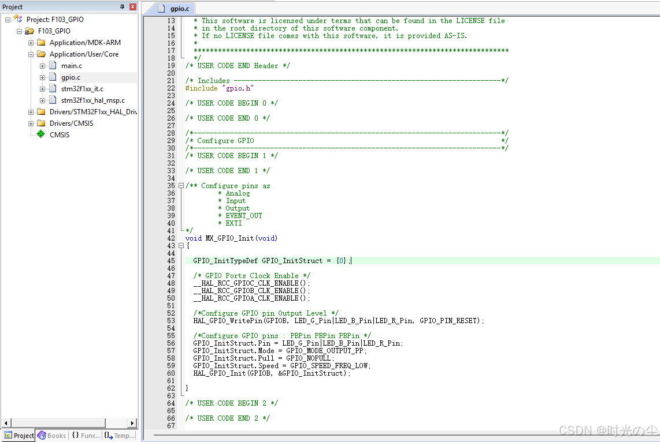Expand main.c file dependencies

(x=43, y=66)
